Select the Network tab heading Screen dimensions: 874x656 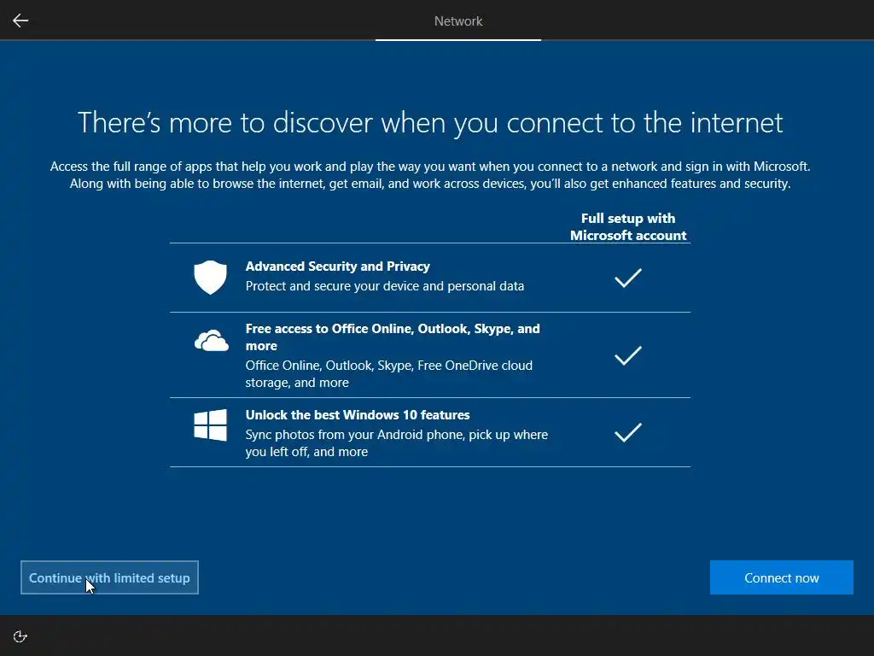pyautogui.click(x=458, y=21)
